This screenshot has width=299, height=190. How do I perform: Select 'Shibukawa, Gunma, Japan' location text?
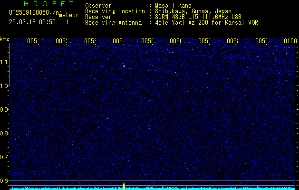[193, 11]
